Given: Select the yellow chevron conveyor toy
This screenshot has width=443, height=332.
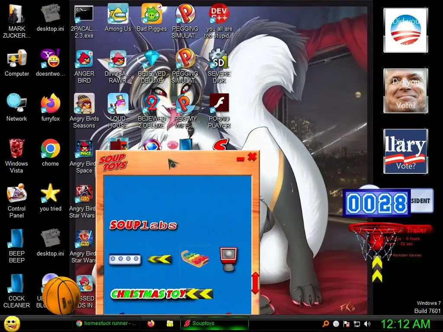Looking at the screenshot, I should click(160, 259).
